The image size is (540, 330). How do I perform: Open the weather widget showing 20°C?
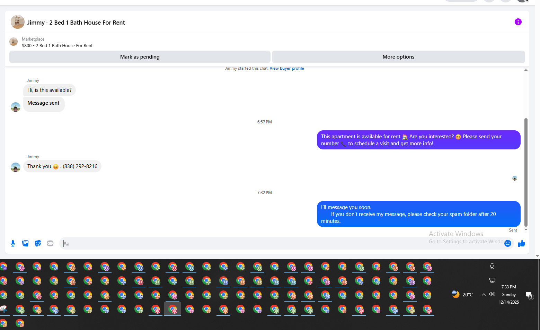click(x=462, y=294)
